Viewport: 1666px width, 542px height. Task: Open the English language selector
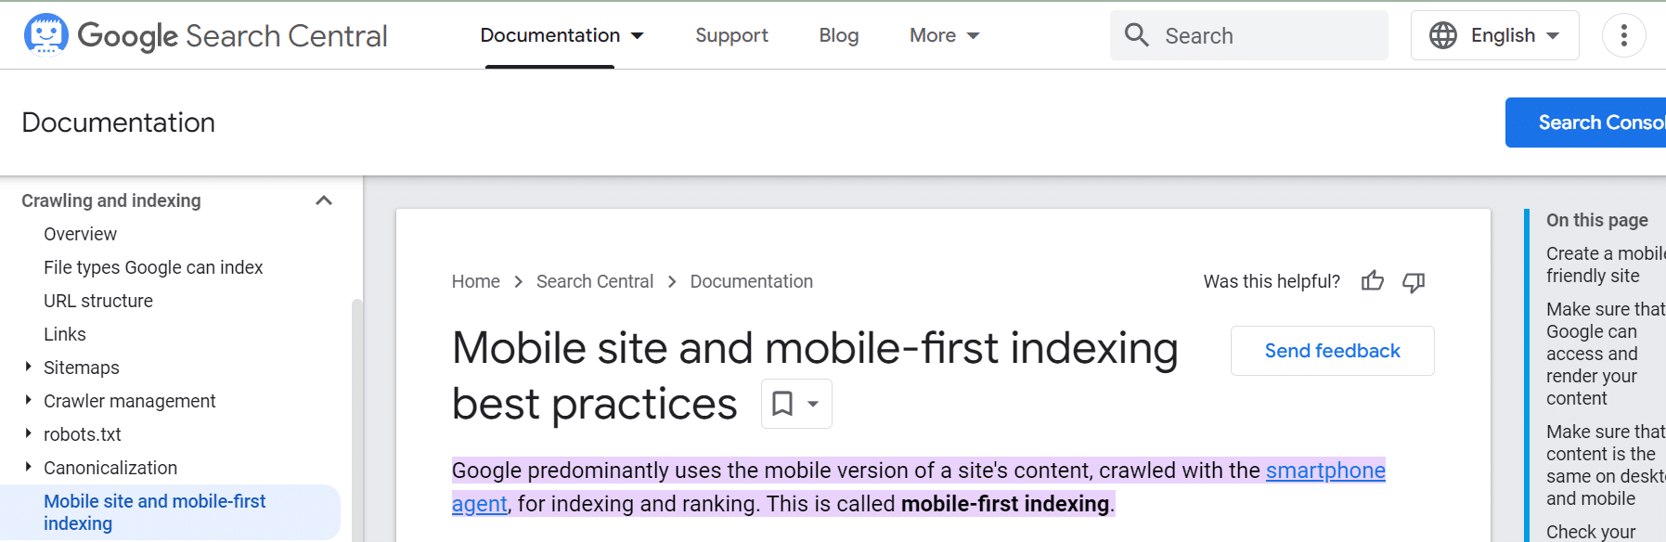[x=1494, y=35]
